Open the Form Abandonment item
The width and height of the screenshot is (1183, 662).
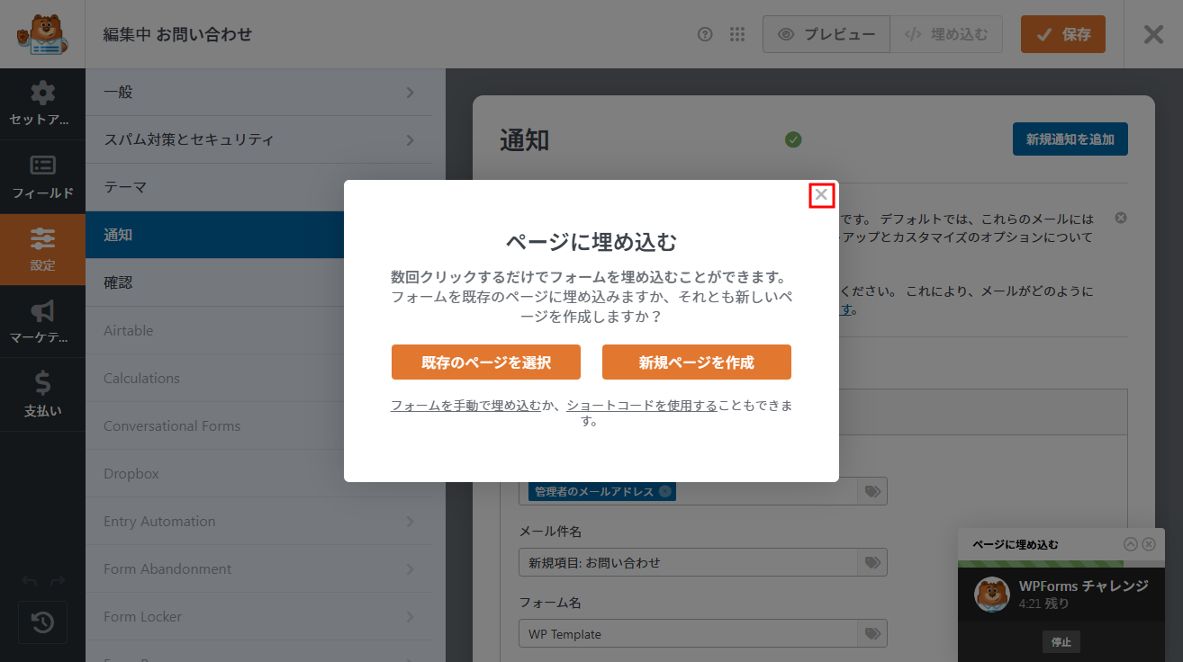pyautogui.click(x=259, y=568)
